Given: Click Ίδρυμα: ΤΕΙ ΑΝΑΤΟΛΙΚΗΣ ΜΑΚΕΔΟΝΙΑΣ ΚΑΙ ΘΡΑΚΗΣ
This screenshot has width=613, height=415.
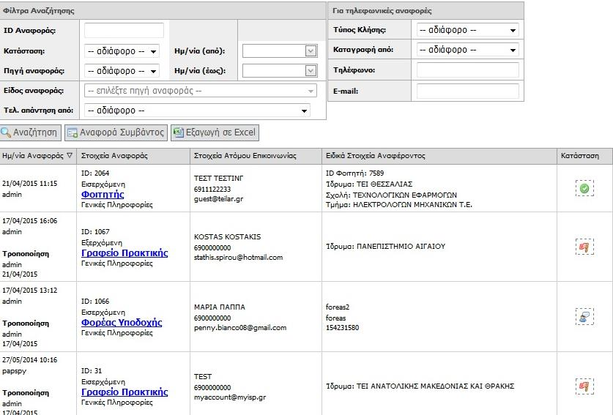Looking at the screenshot, I should 420,386.
